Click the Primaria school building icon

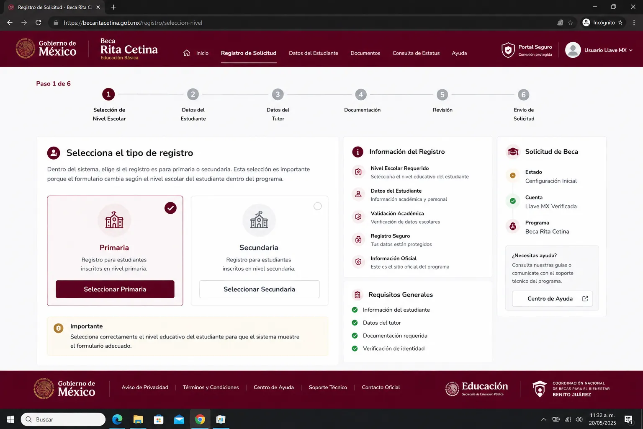click(x=114, y=220)
